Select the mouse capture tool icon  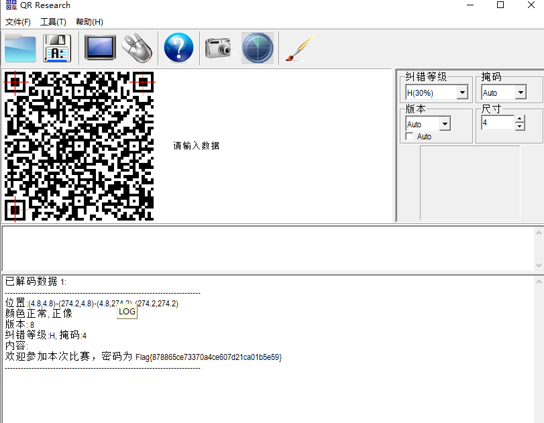pos(137,48)
